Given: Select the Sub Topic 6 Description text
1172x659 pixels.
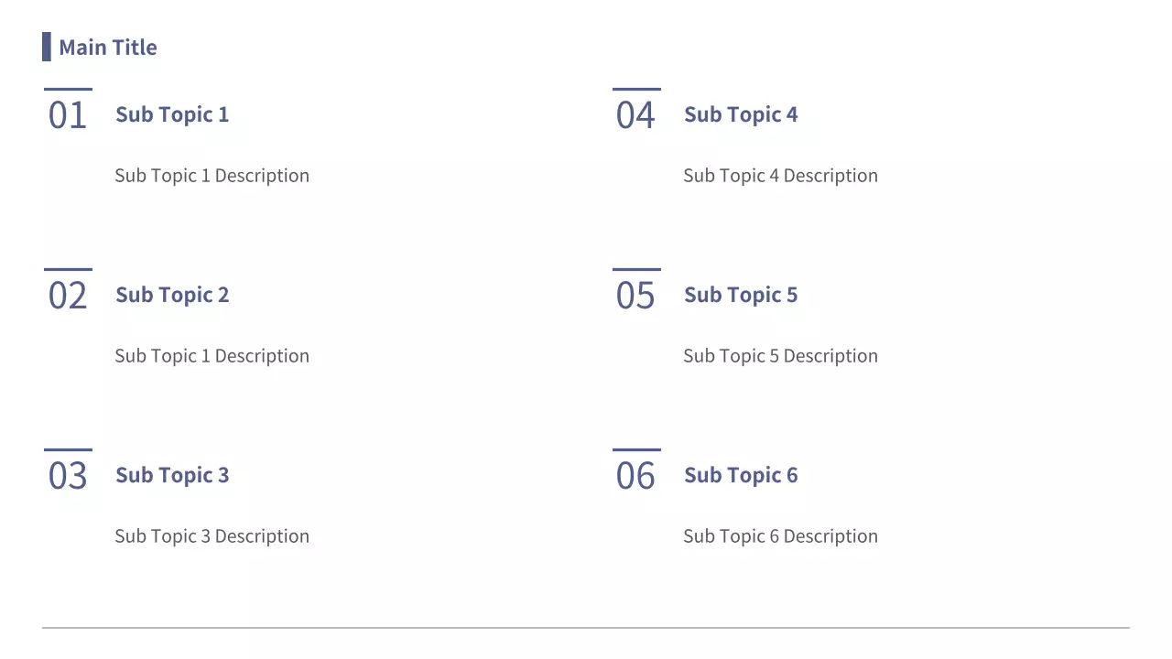Looking at the screenshot, I should [780, 536].
